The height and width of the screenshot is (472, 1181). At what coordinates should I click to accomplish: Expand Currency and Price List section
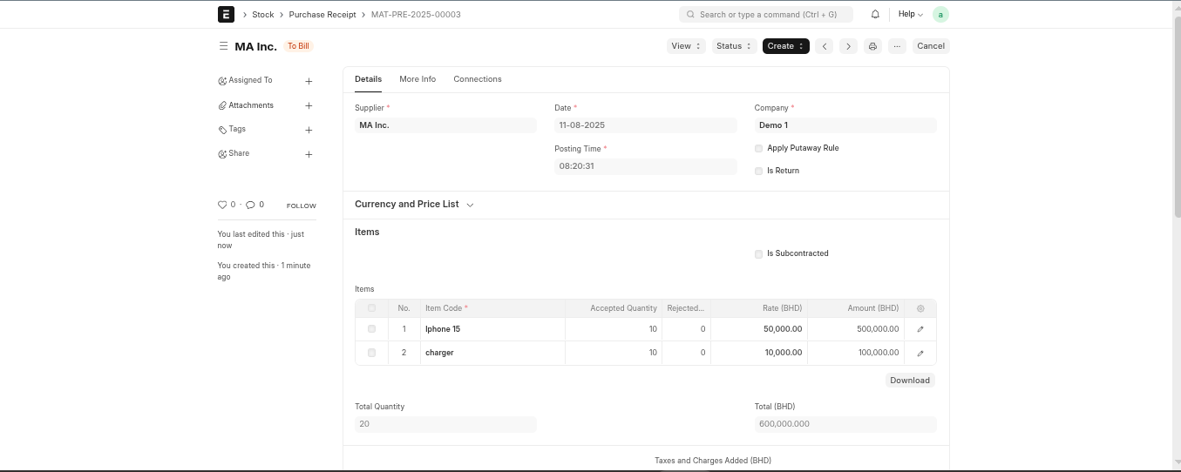414,205
